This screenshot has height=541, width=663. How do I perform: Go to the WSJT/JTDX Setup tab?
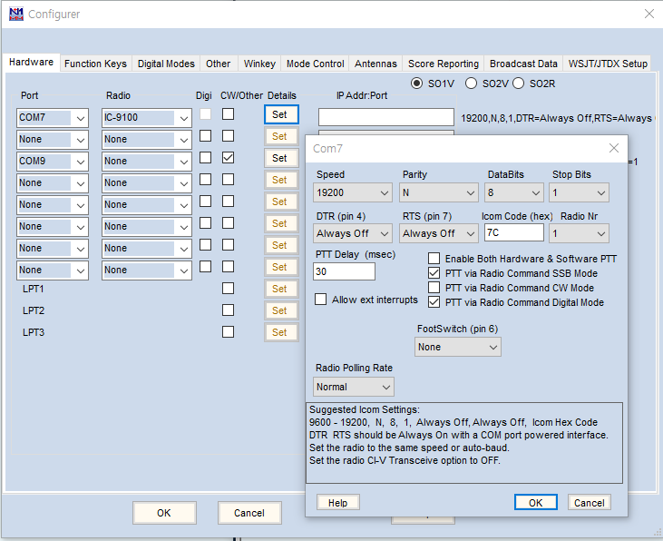click(x=608, y=64)
